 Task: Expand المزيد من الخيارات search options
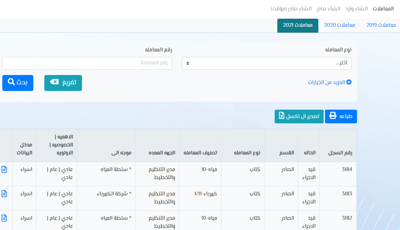(327, 82)
